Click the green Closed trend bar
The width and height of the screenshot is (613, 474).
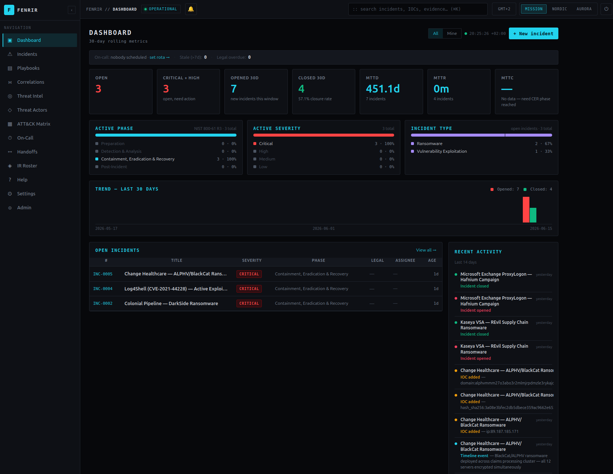(533, 215)
